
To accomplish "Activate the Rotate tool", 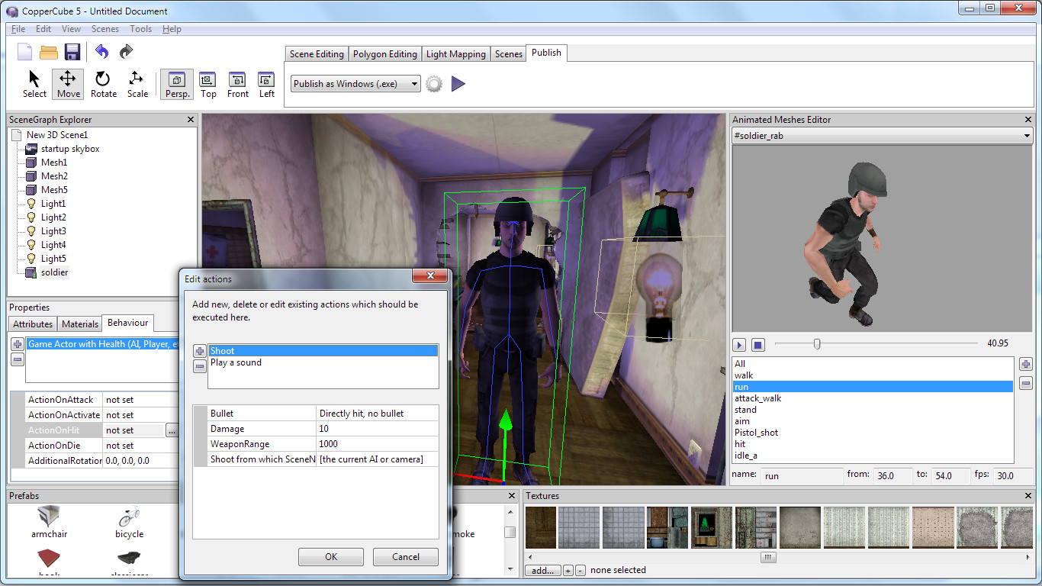I will click(103, 84).
